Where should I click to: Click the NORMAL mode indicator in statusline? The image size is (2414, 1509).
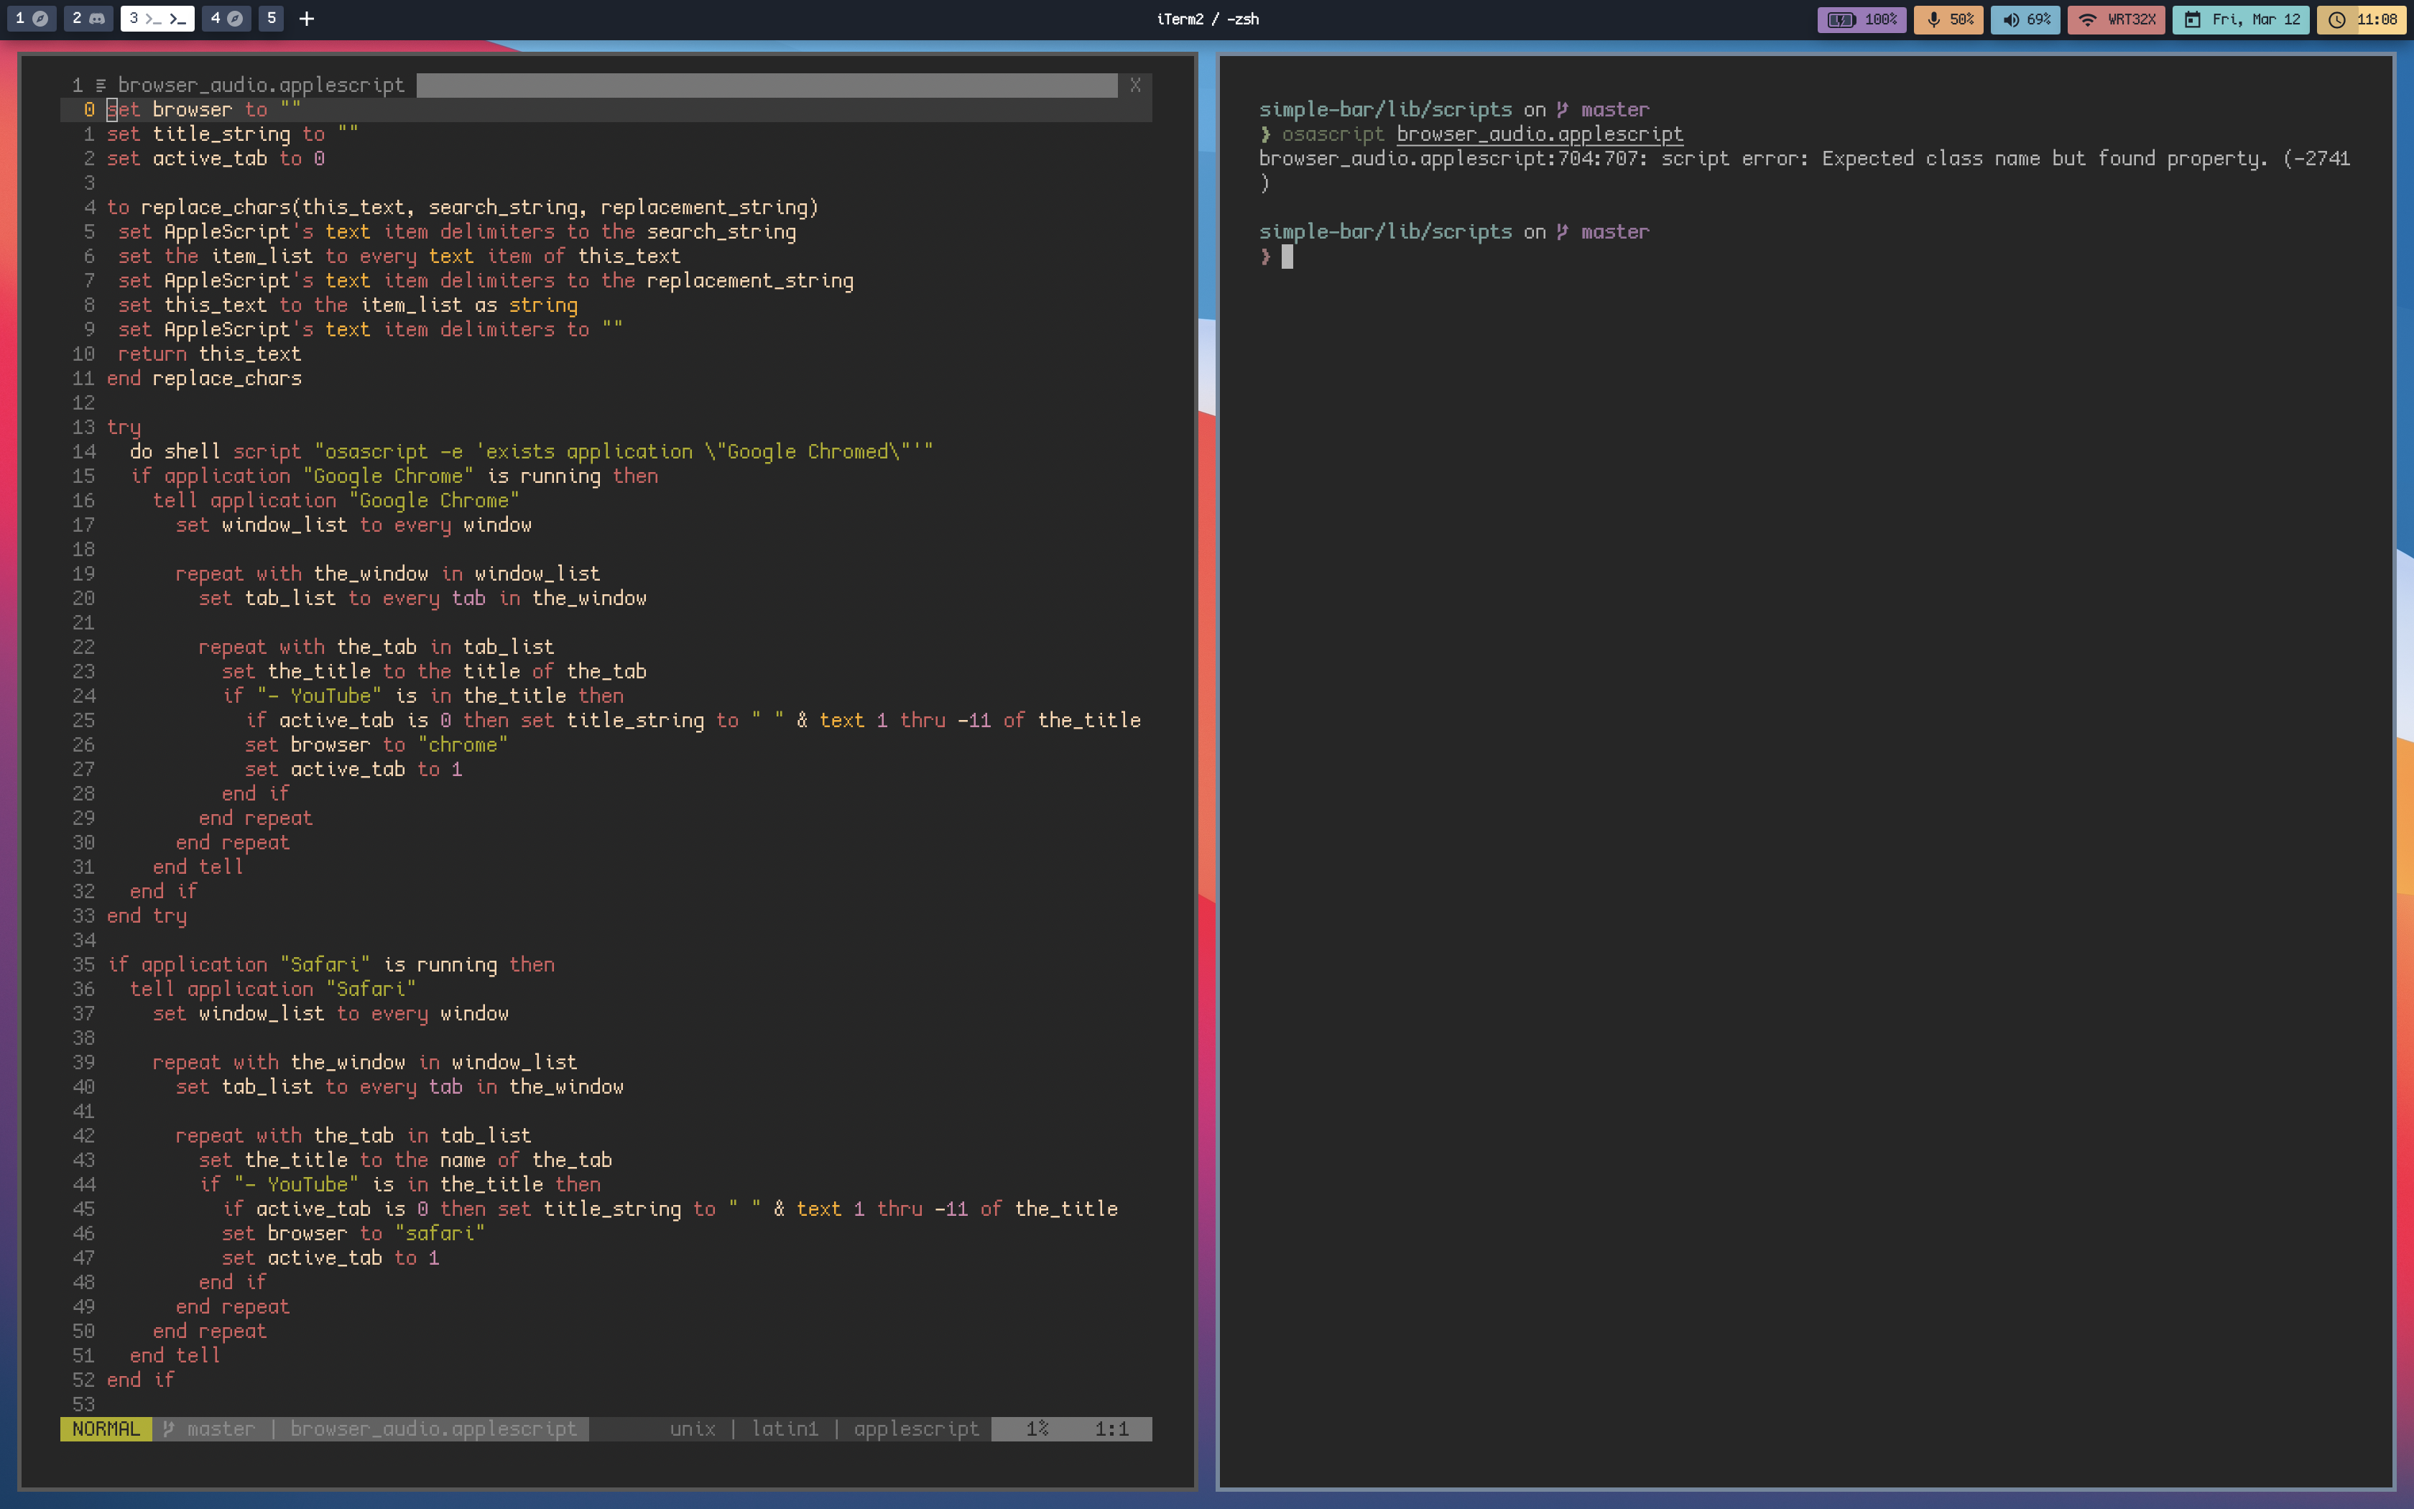pos(106,1429)
